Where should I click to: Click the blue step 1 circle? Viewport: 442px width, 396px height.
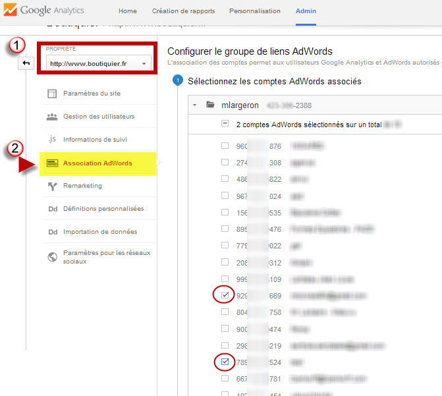[178, 80]
